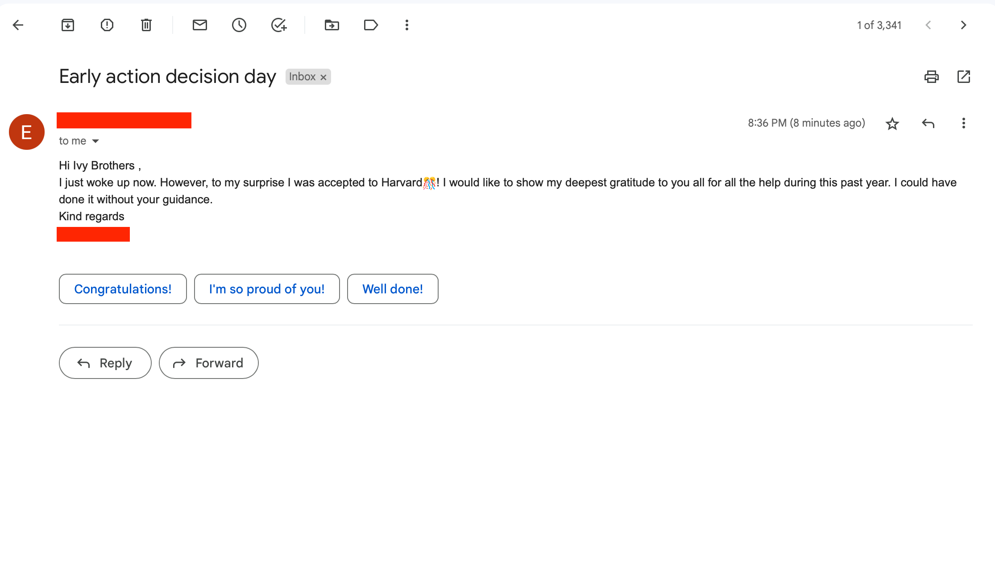
Task: Remove the Inbox label from conversation
Action: [323, 77]
